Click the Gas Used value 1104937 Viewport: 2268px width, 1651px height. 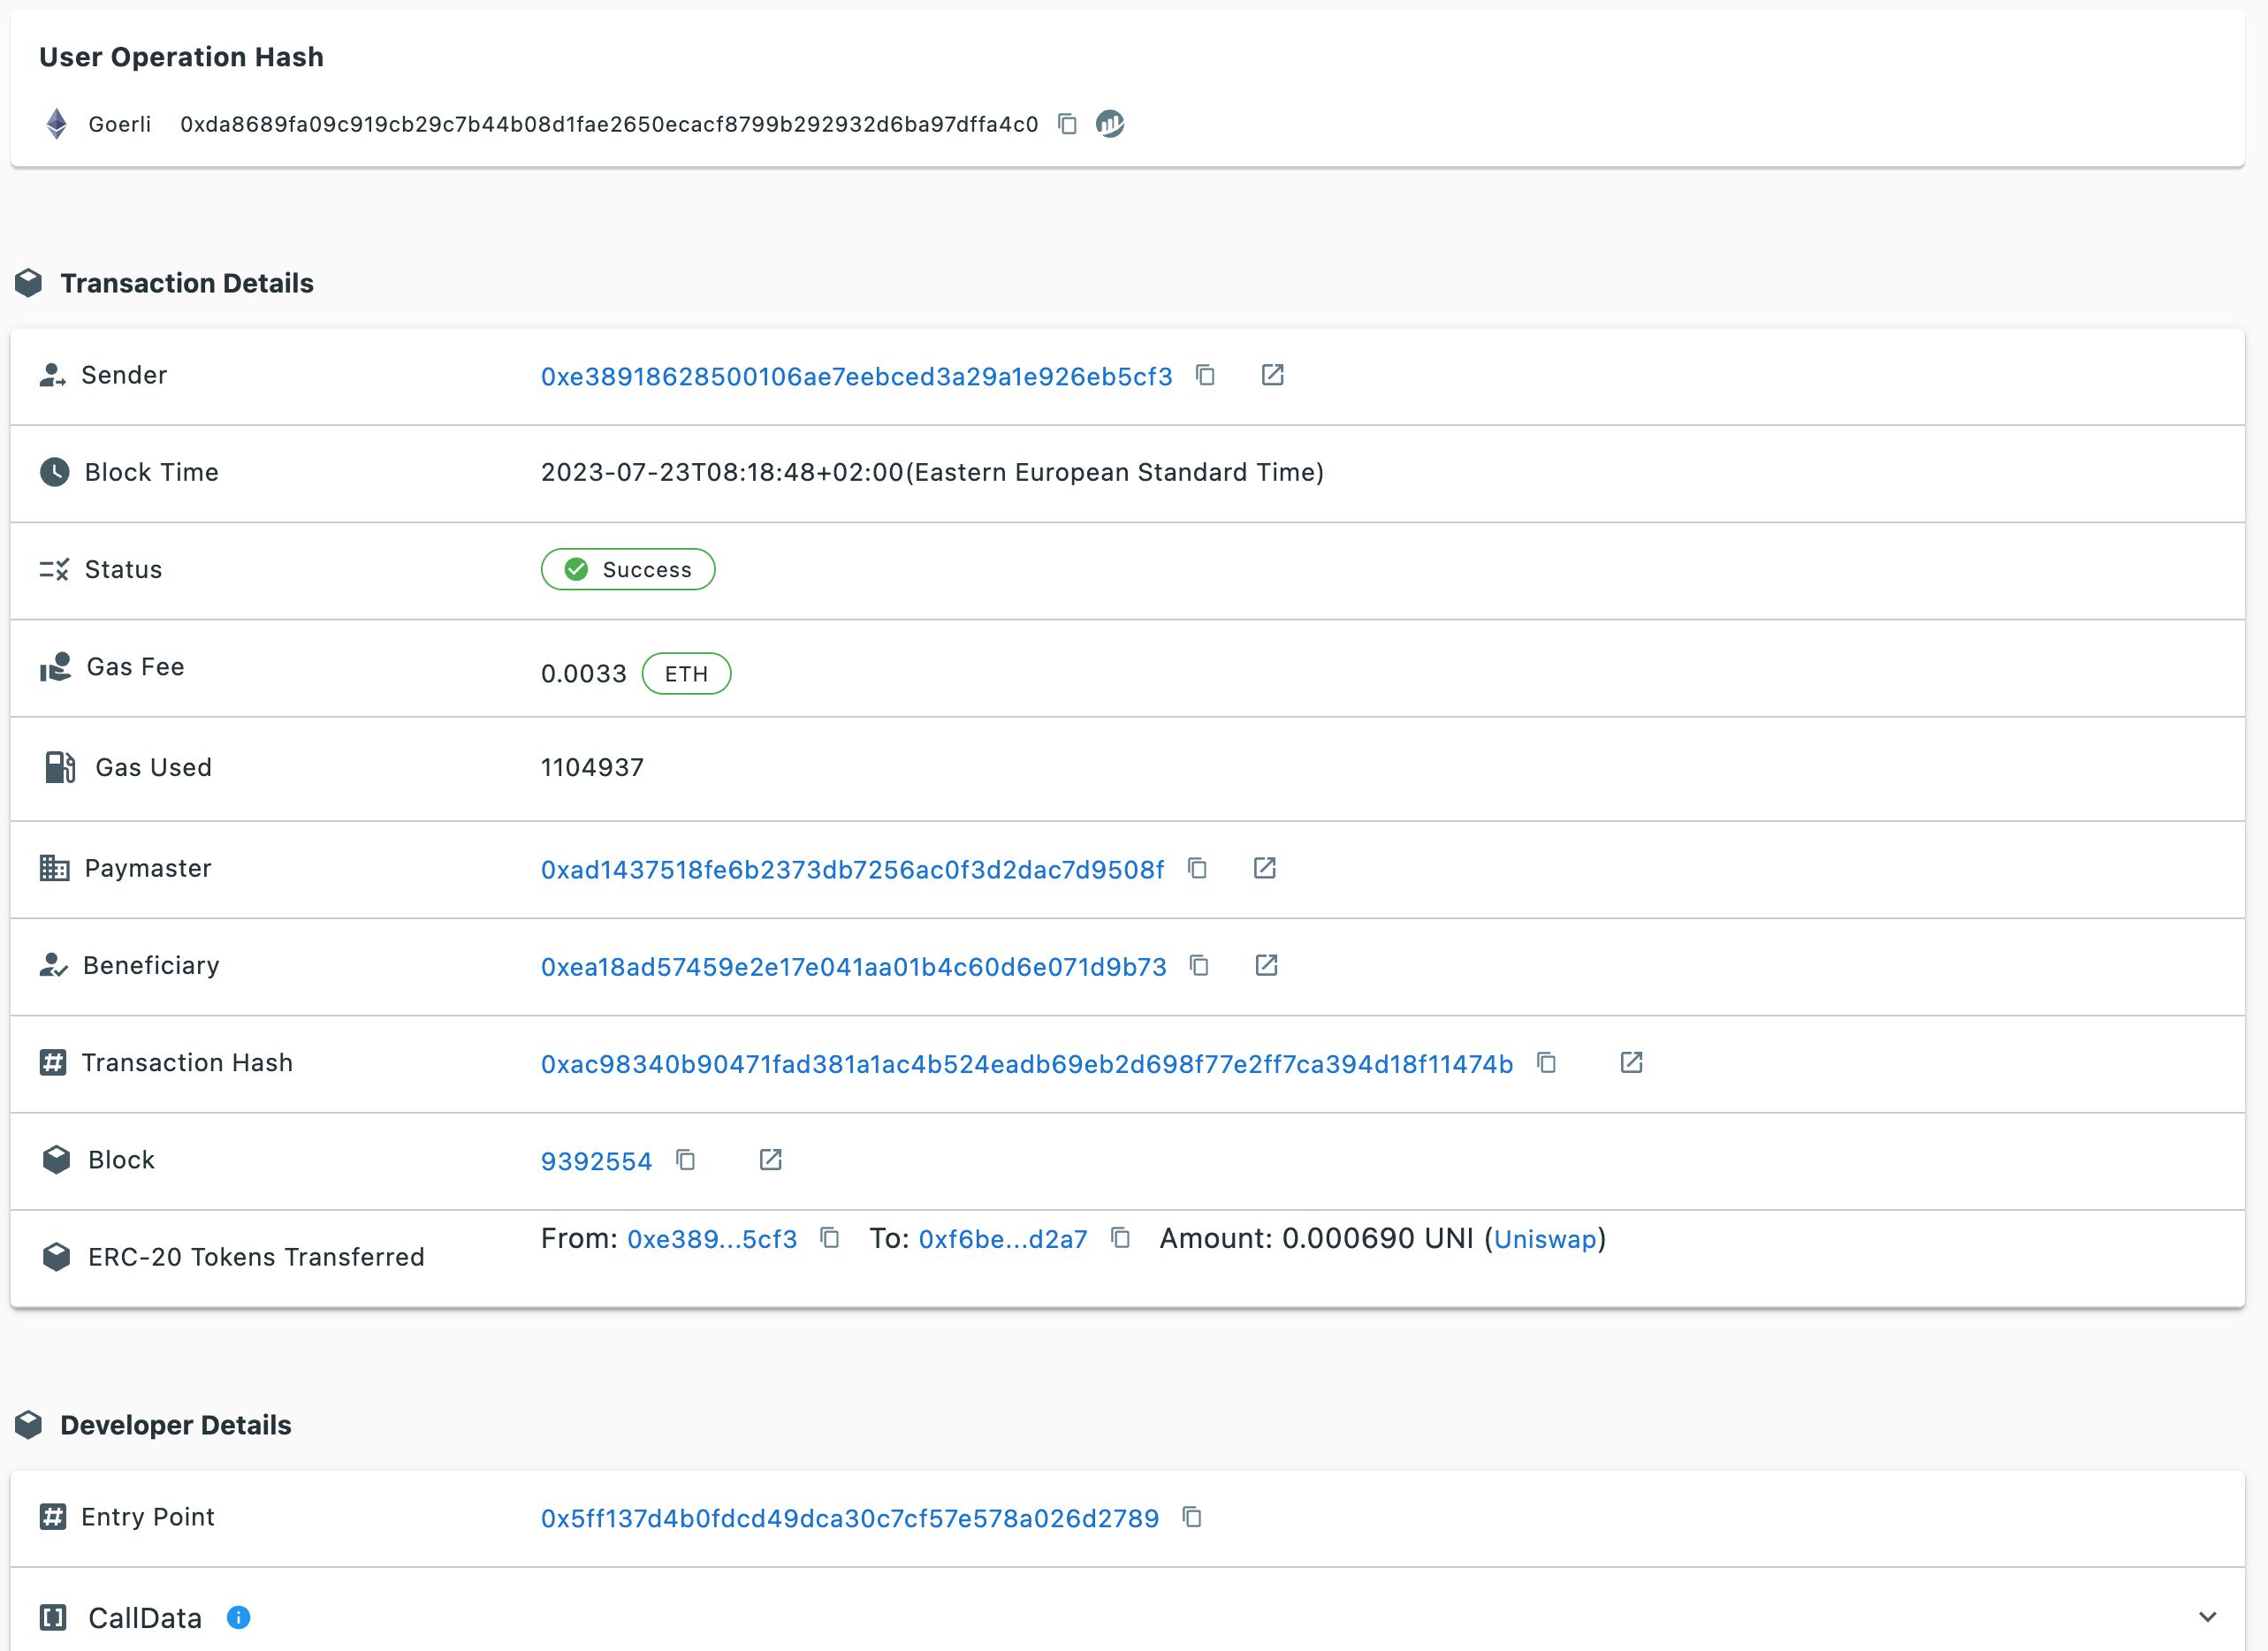592,767
